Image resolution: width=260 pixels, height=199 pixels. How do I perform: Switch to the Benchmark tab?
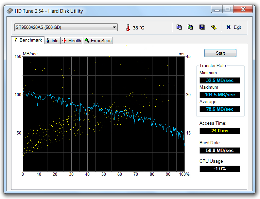point(28,40)
